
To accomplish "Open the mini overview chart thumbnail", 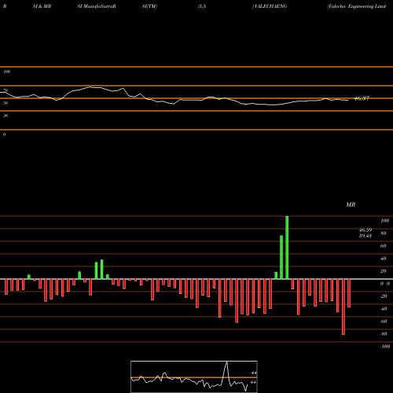I will coord(194,376).
